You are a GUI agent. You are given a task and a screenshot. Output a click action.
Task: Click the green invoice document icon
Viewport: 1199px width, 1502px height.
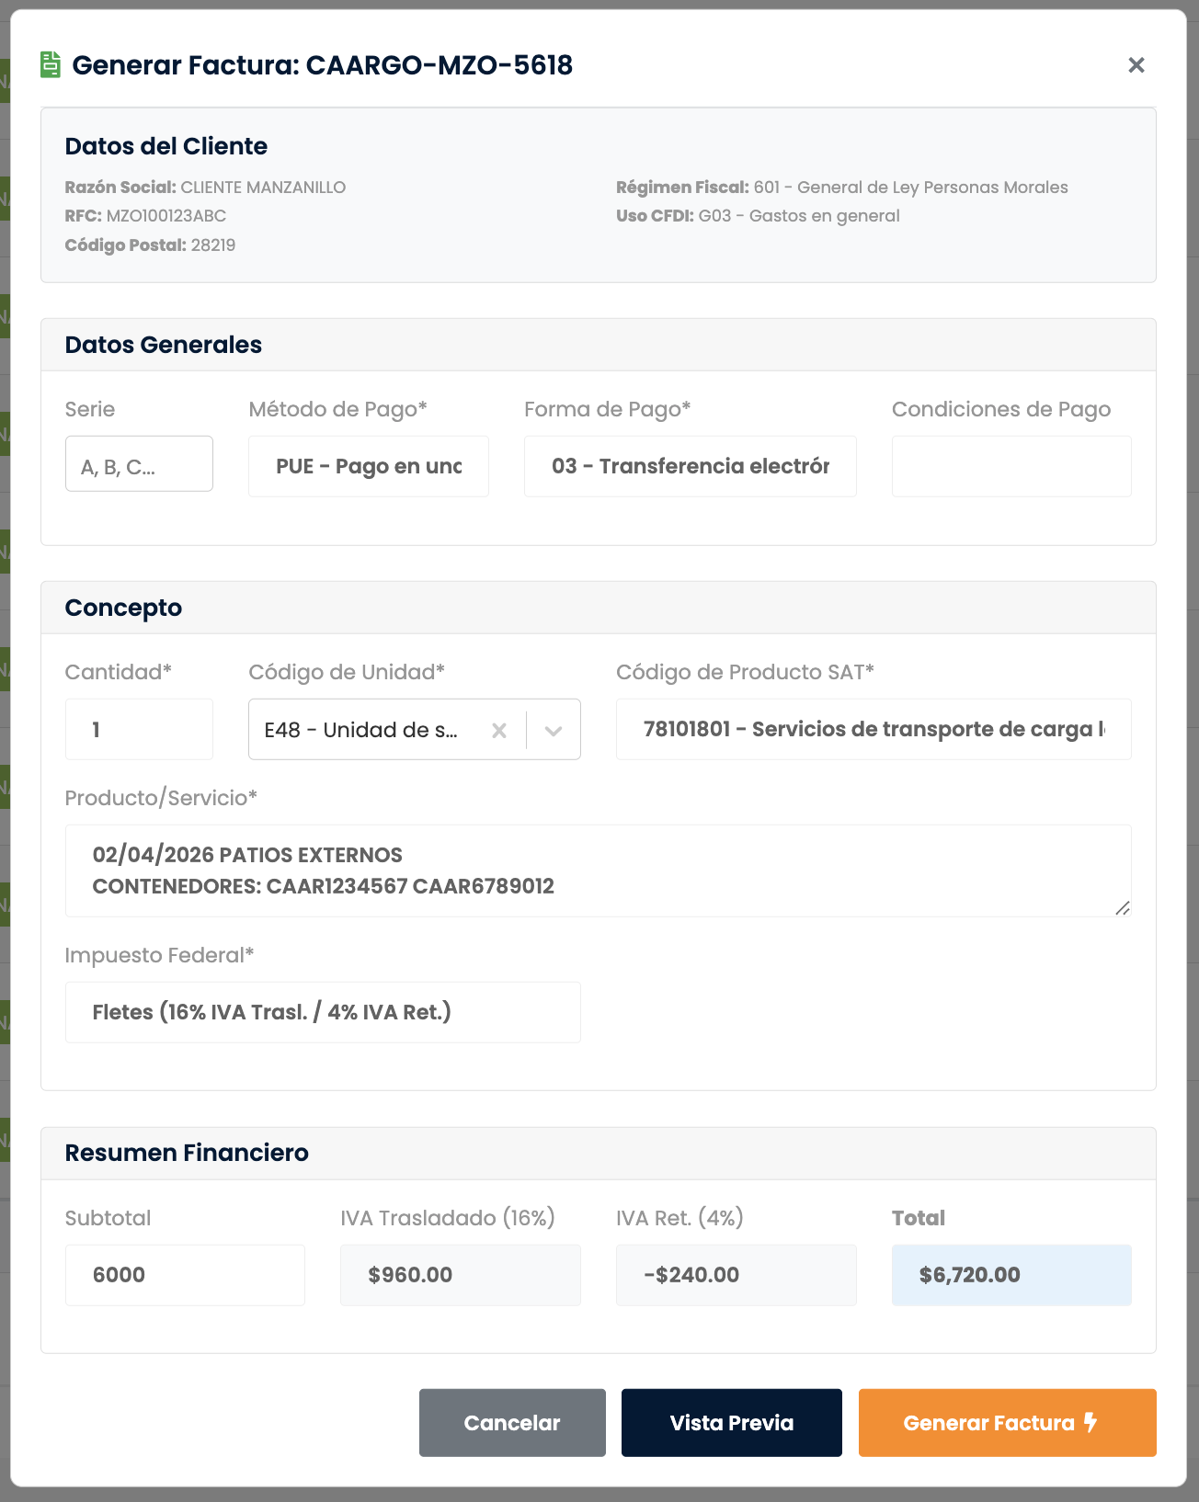point(51,65)
